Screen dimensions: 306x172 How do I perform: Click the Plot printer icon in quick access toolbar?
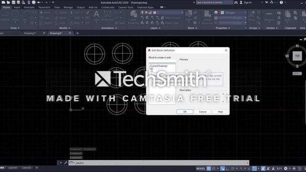tap(33, 2)
